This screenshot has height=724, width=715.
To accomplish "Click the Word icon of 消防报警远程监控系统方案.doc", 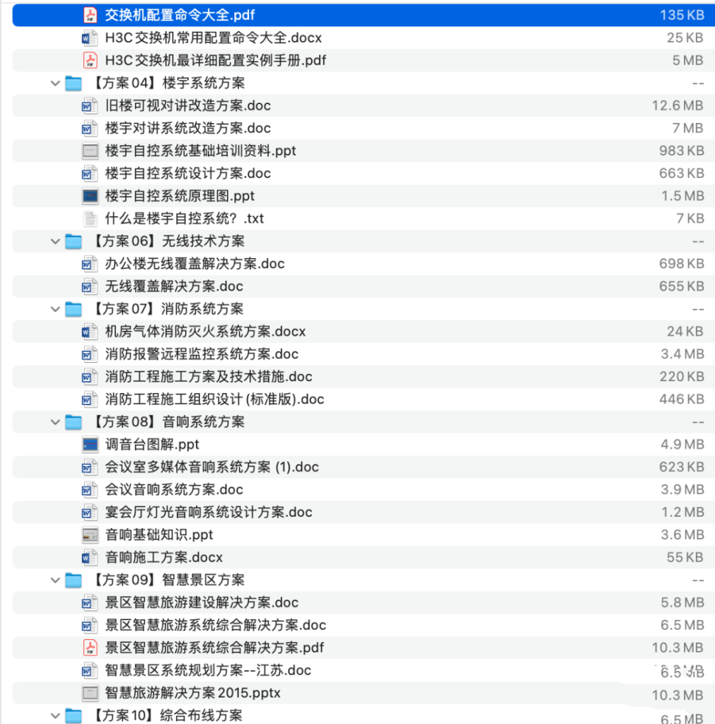I will [x=89, y=354].
